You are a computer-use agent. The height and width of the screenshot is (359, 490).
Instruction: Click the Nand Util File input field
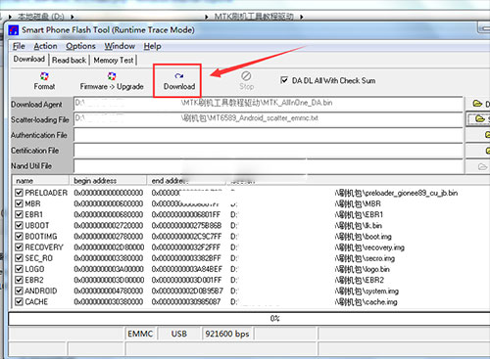point(269,165)
